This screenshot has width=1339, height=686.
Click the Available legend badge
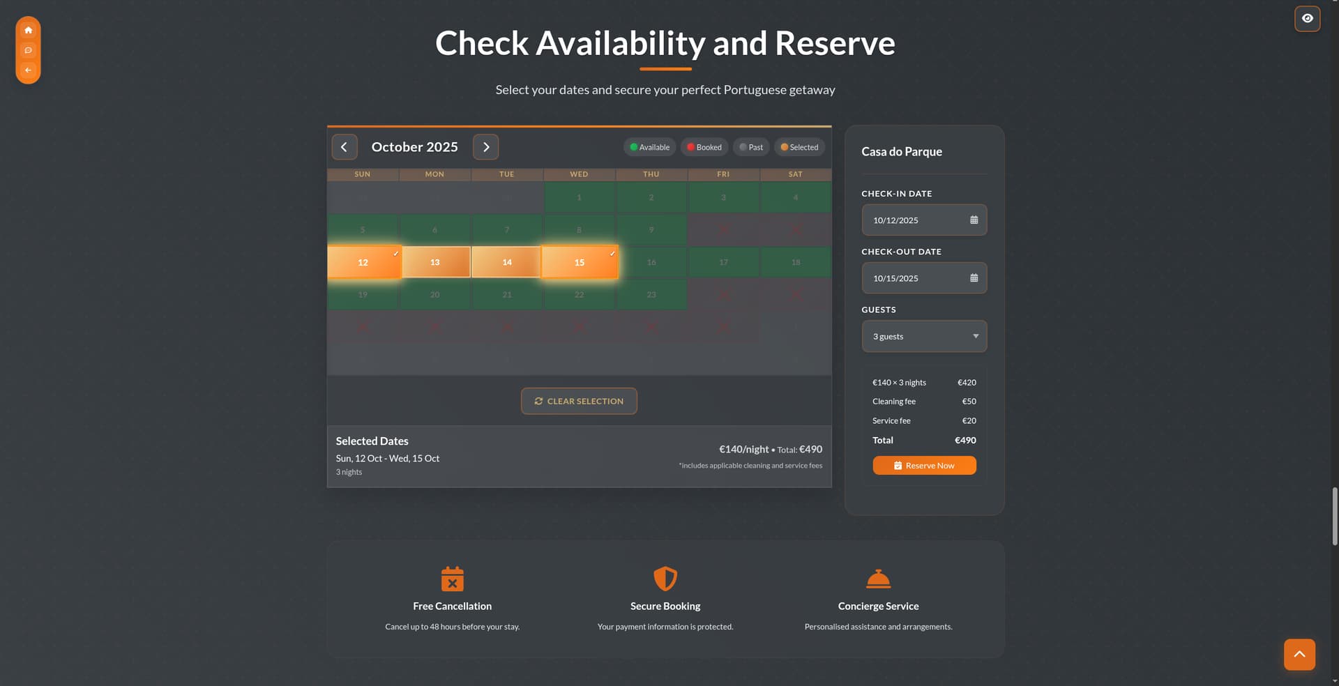click(649, 147)
